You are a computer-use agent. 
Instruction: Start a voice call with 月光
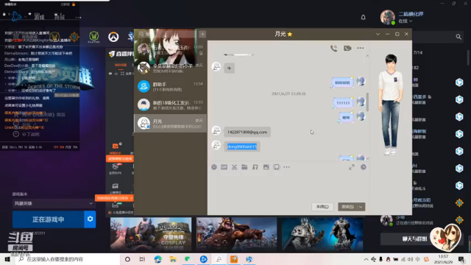(x=333, y=49)
